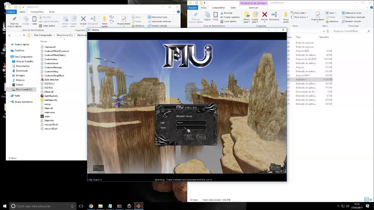Open Abrir dropdown in ClientS4 Base window
The image size is (374, 210).
click(331, 13)
